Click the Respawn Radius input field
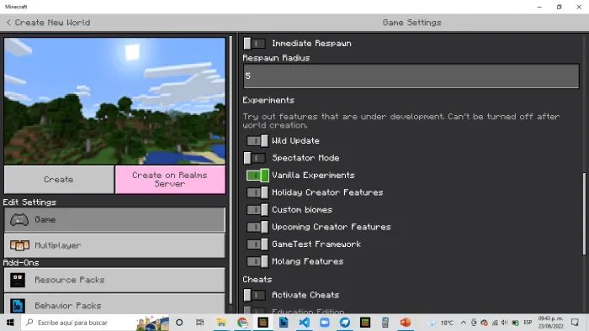The width and height of the screenshot is (589, 331). click(411, 76)
